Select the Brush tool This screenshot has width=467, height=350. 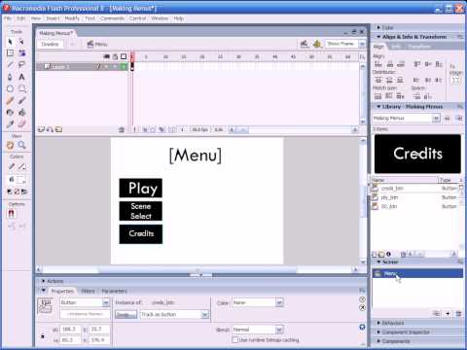pos(21,100)
